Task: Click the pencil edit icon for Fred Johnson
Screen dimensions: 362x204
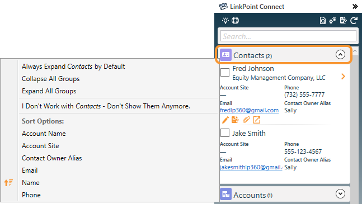Action: [225, 120]
